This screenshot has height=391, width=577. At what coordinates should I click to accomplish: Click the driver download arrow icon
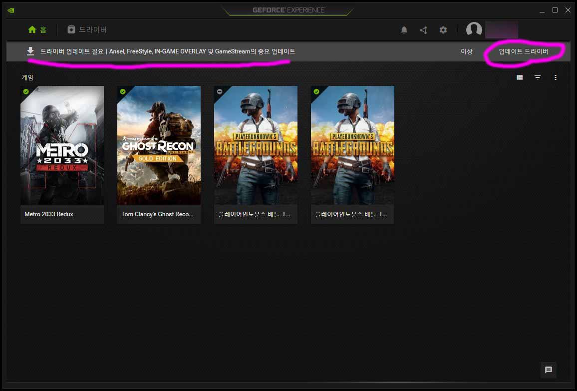click(x=30, y=51)
